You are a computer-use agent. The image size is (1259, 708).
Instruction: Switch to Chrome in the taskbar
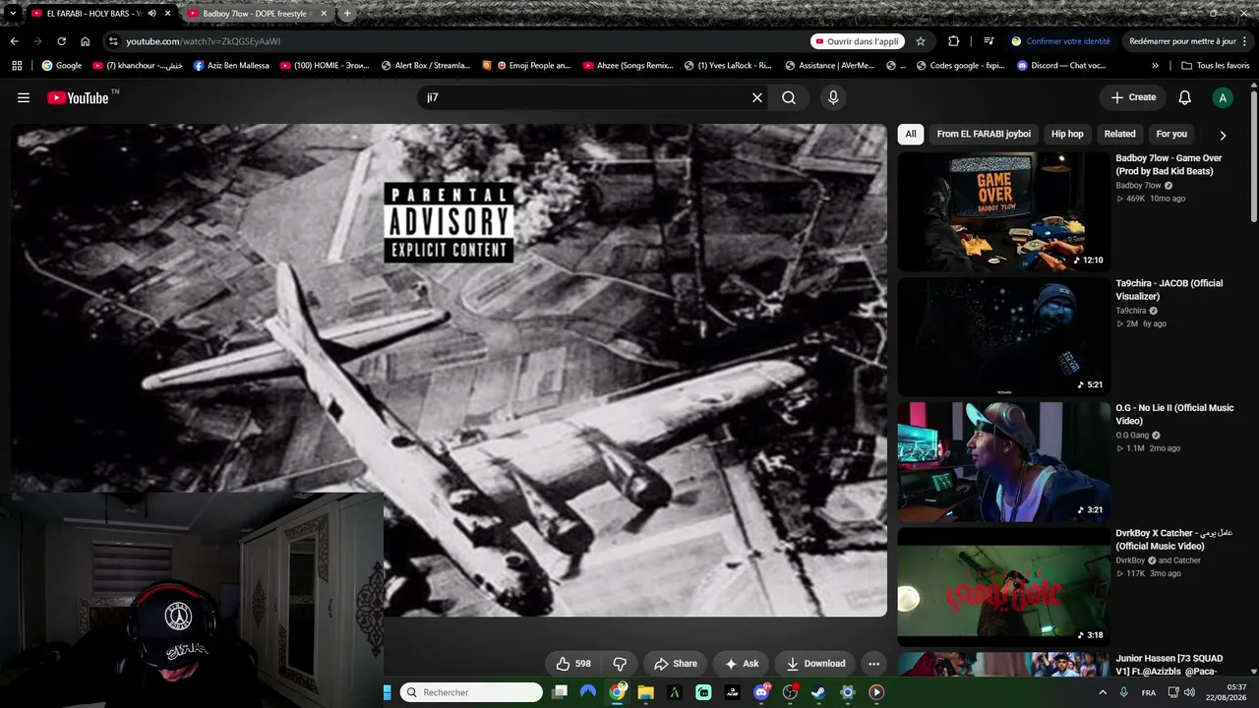(x=617, y=692)
